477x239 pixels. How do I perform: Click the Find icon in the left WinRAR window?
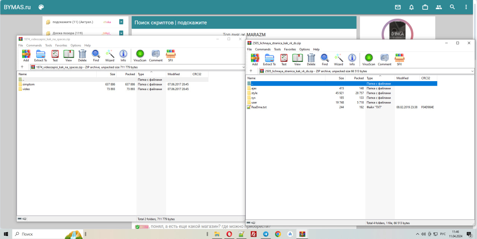96,55
